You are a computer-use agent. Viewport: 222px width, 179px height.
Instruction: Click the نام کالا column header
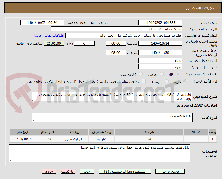pyautogui.click(x=149, y=132)
